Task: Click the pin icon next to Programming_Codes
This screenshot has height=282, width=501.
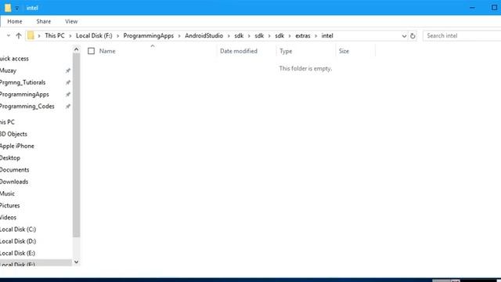Action: tap(68, 107)
